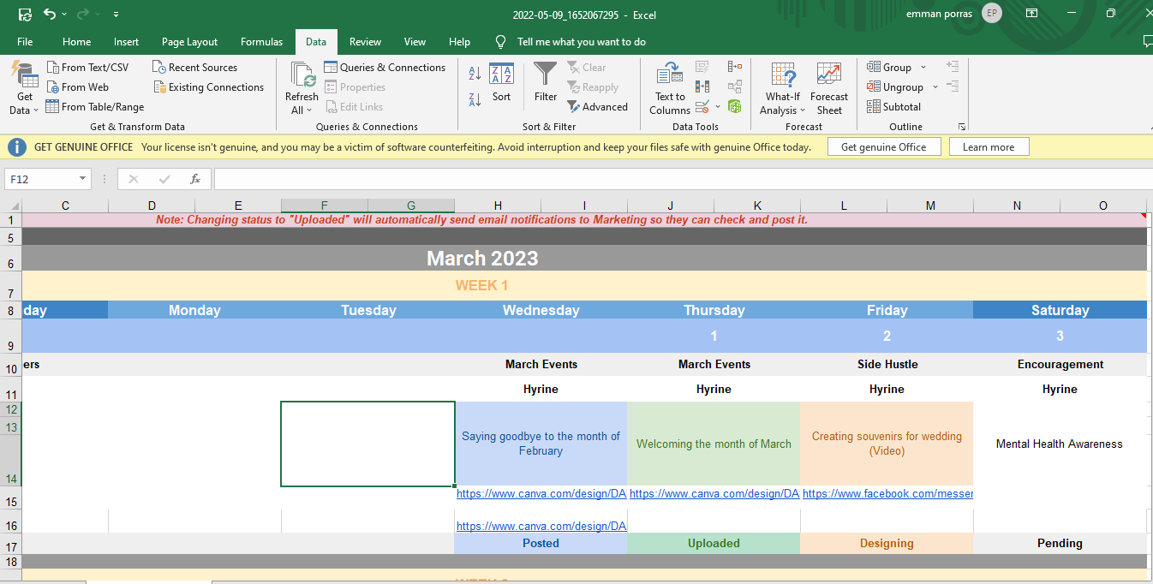Select the Posted status cell

[x=541, y=543]
